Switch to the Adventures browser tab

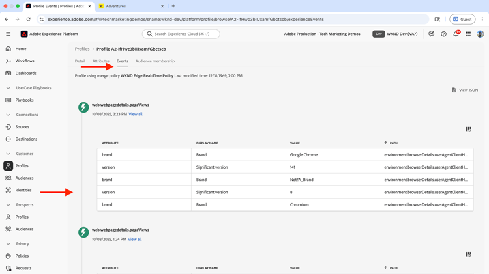click(x=131, y=6)
